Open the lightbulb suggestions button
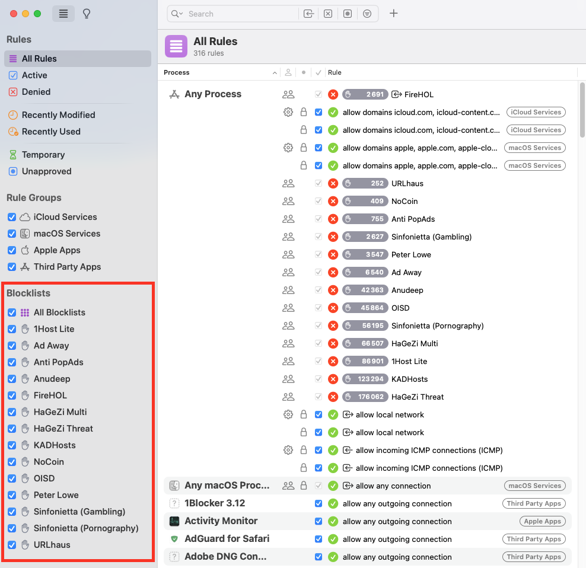This screenshot has width=586, height=568. coord(87,14)
